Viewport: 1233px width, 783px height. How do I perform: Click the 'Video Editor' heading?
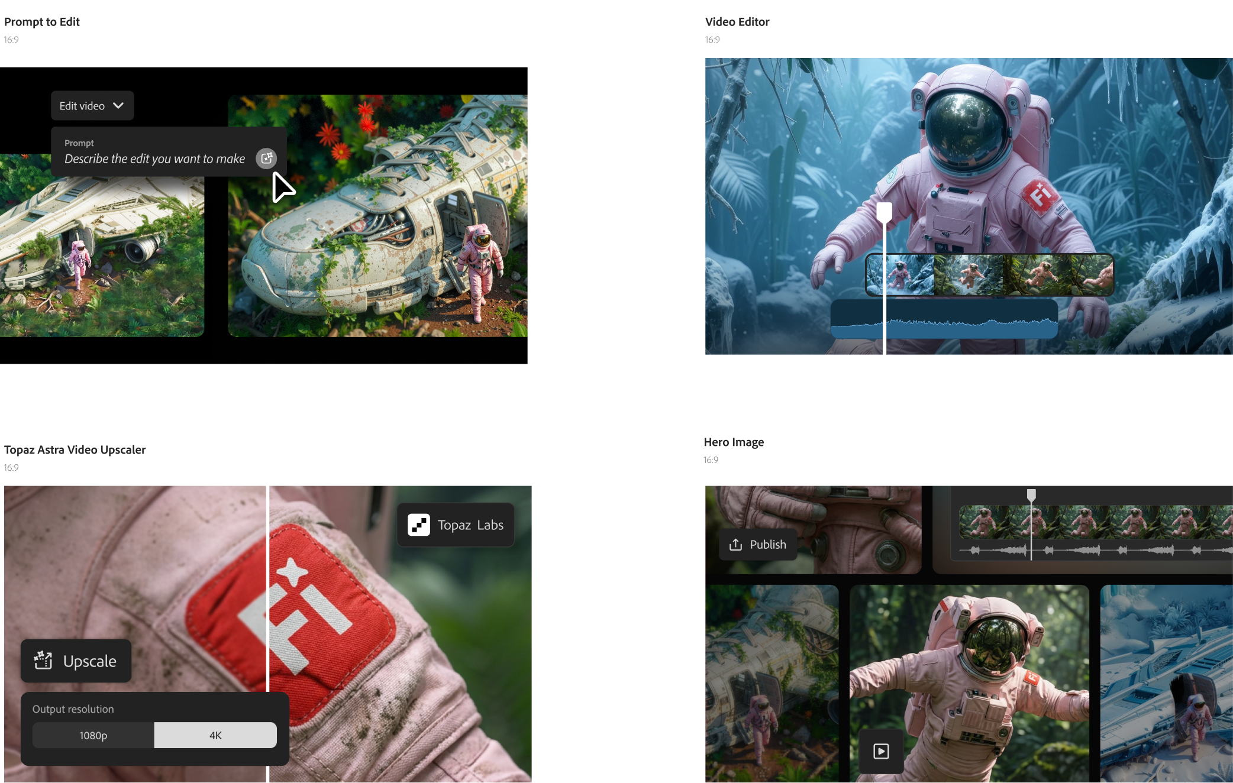coord(737,22)
